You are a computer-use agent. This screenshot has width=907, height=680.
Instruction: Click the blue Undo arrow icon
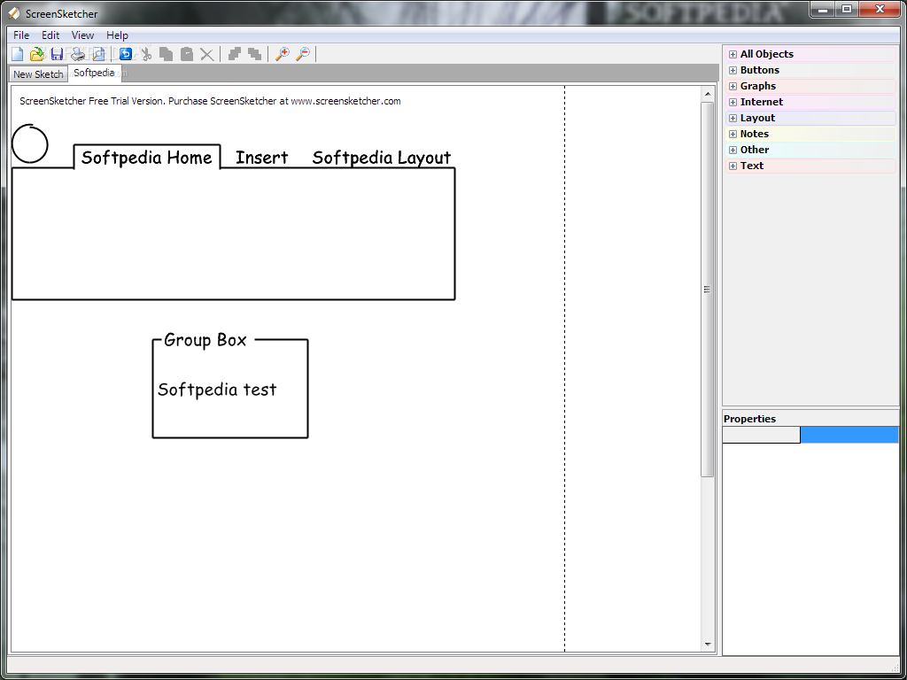pos(126,54)
